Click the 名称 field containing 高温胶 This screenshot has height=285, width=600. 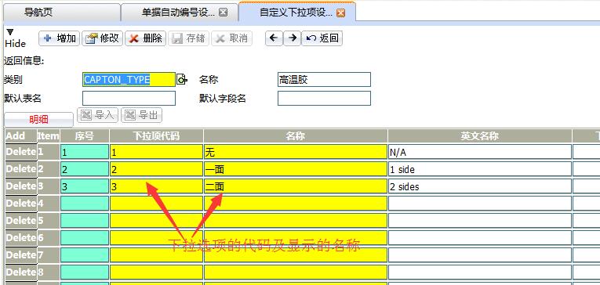324,79
